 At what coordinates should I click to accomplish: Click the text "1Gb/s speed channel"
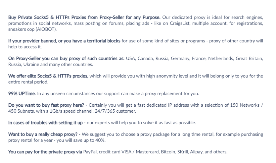[57, 111]
